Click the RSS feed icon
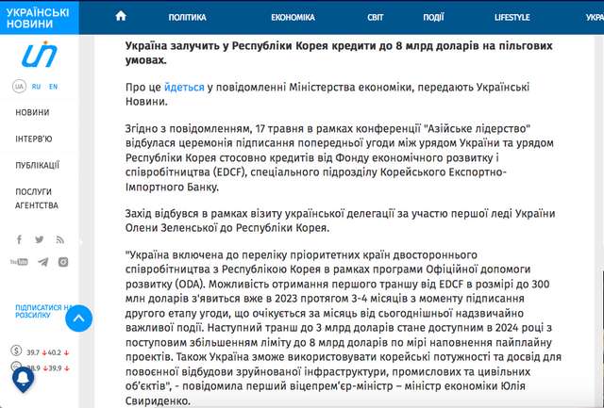 (x=62, y=239)
